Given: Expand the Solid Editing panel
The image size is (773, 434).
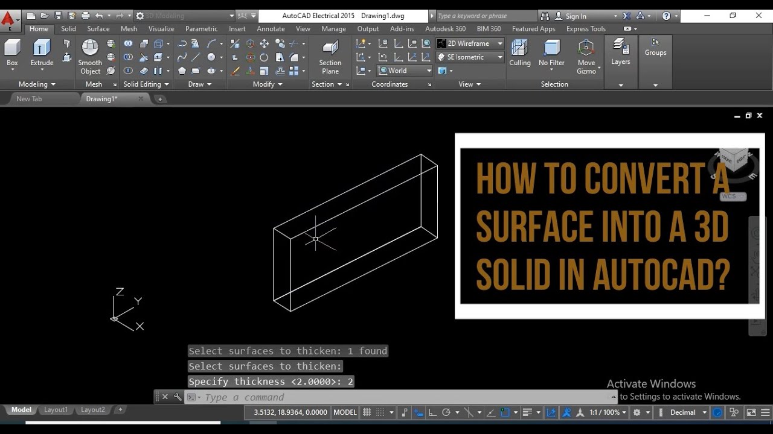Looking at the screenshot, I should (x=146, y=84).
